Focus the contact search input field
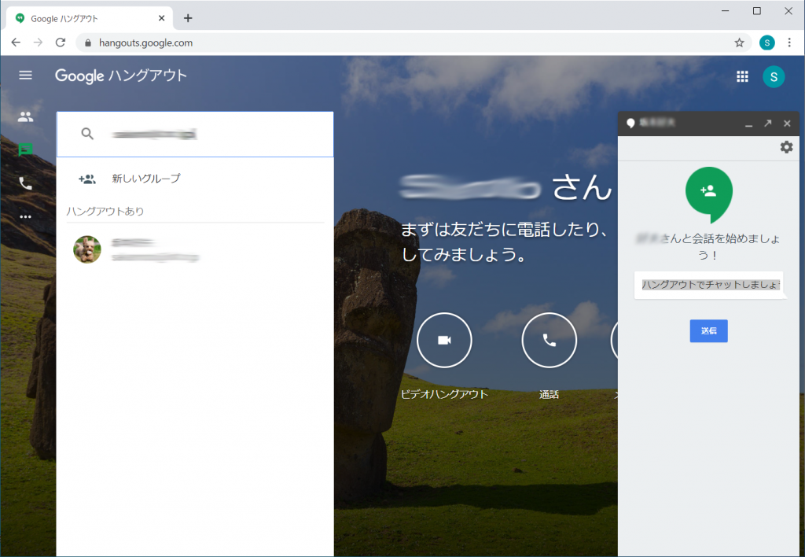 coord(195,134)
